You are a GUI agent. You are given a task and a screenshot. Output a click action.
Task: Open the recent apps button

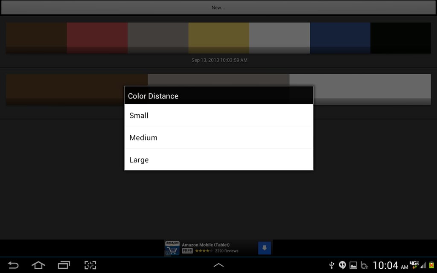coord(64,265)
